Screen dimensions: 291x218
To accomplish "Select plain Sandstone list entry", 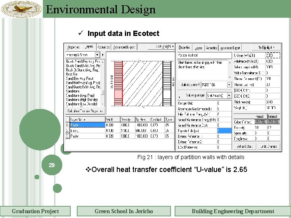I will pos(73,91).
